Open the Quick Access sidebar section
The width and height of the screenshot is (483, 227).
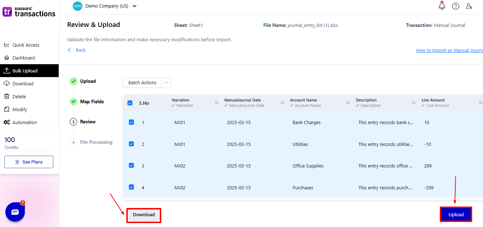click(x=25, y=45)
